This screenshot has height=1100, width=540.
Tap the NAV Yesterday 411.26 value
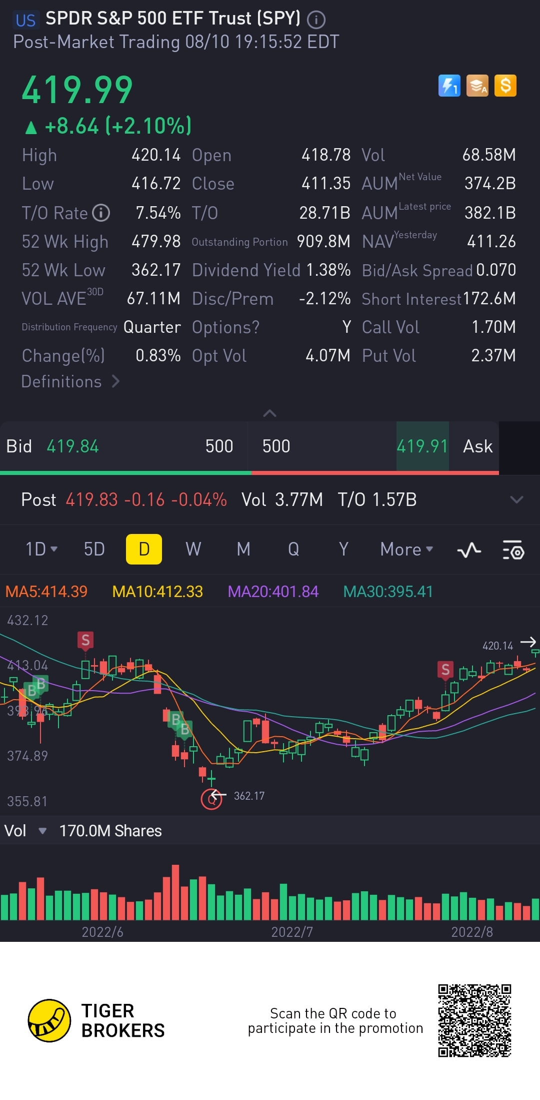(x=491, y=241)
